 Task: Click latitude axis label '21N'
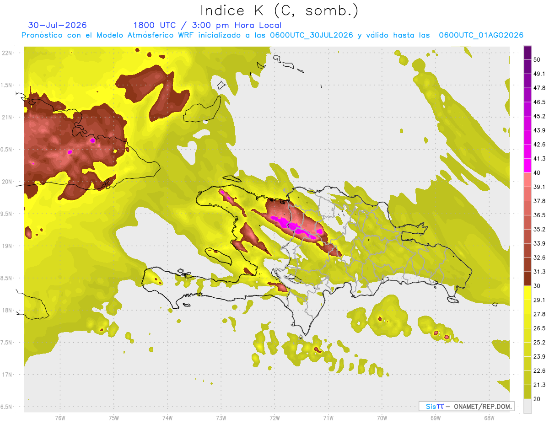pos(7,118)
